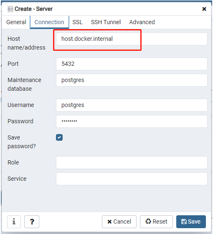Switch to the General tab
This screenshot has height=234, width=213.
(16, 22)
